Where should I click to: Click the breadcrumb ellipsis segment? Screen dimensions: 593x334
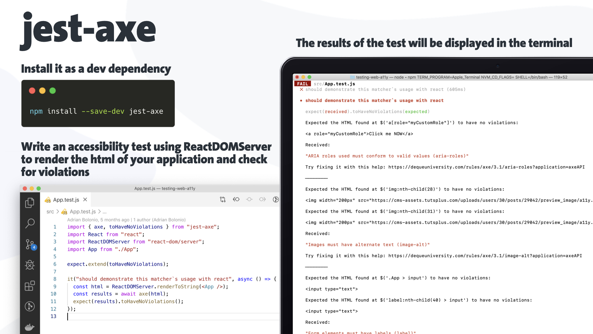pos(104,212)
